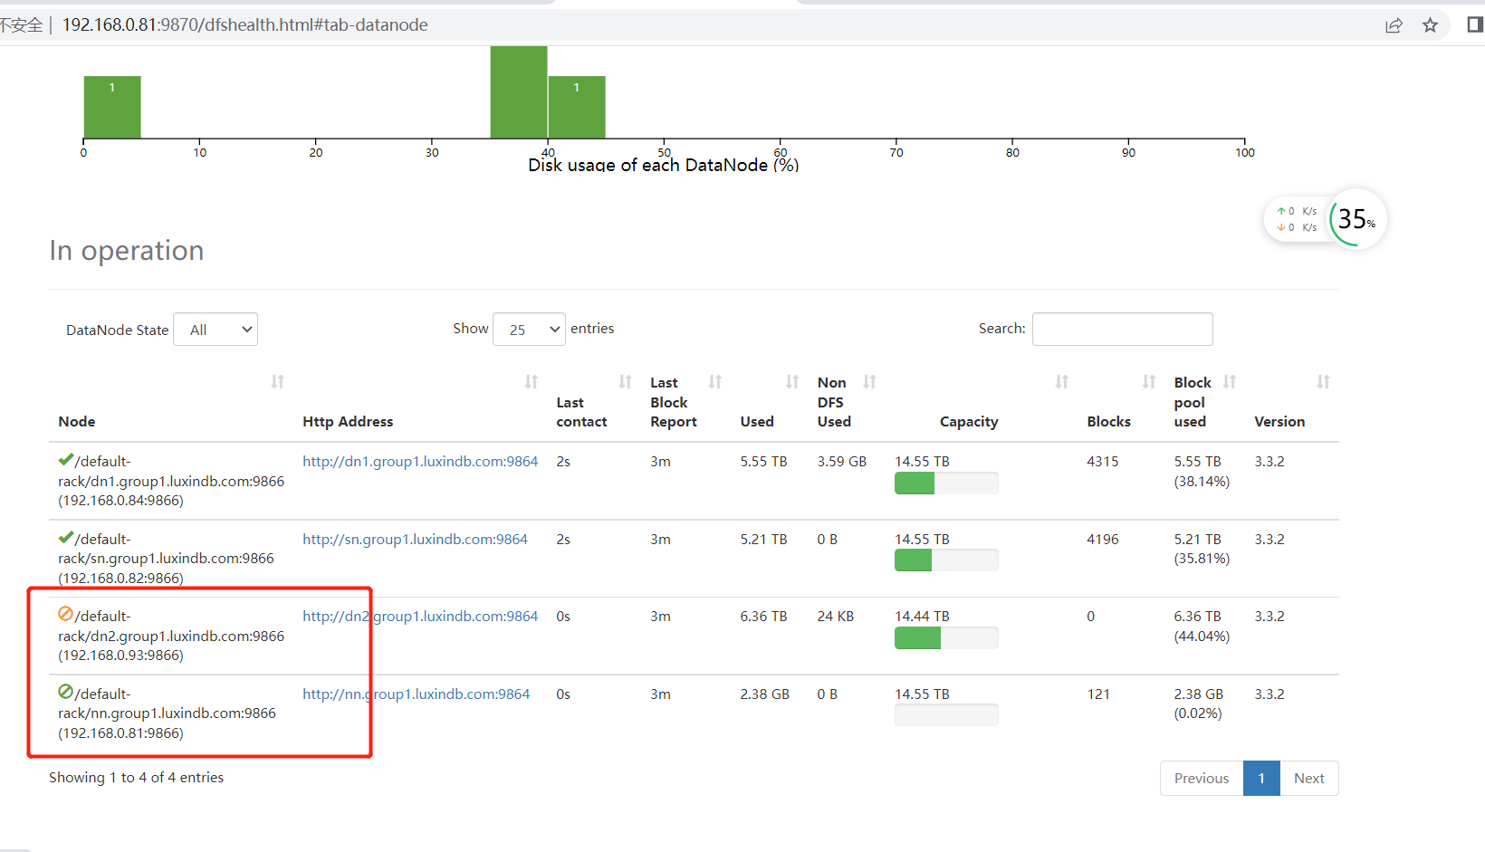Click green decommissioned icon of nn node
The height and width of the screenshot is (852, 1485).
(65, 692)
